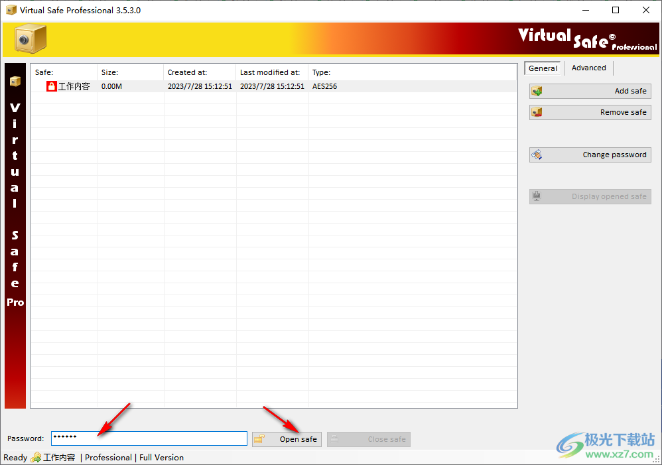
Task: Click the red lock icon beside 工作内容
Action: click(52, 87)
